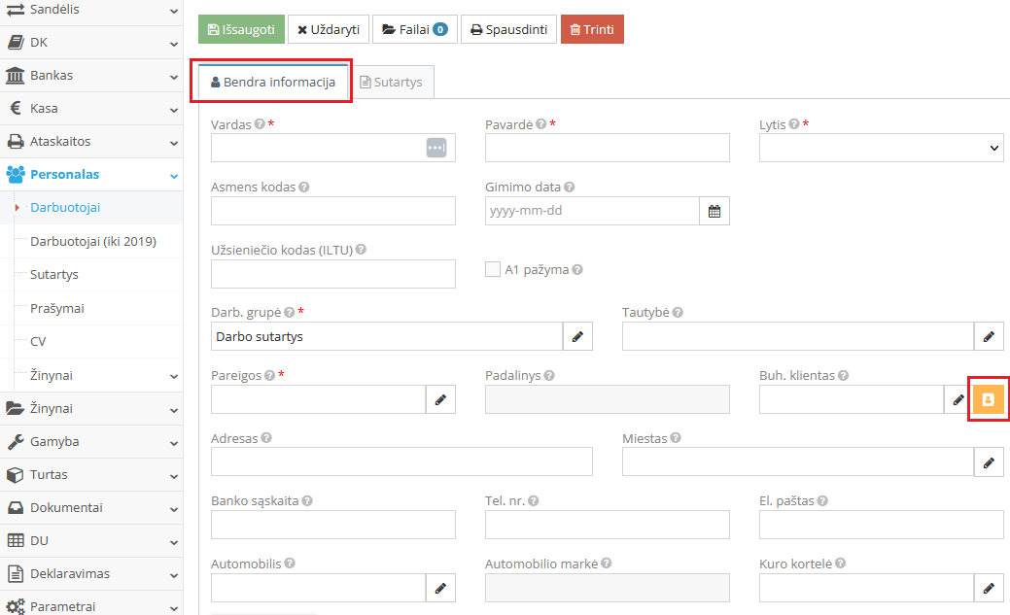Click the red Trinti button
The height and width of the screenshot is (615, 1010).
coord(591,30)
